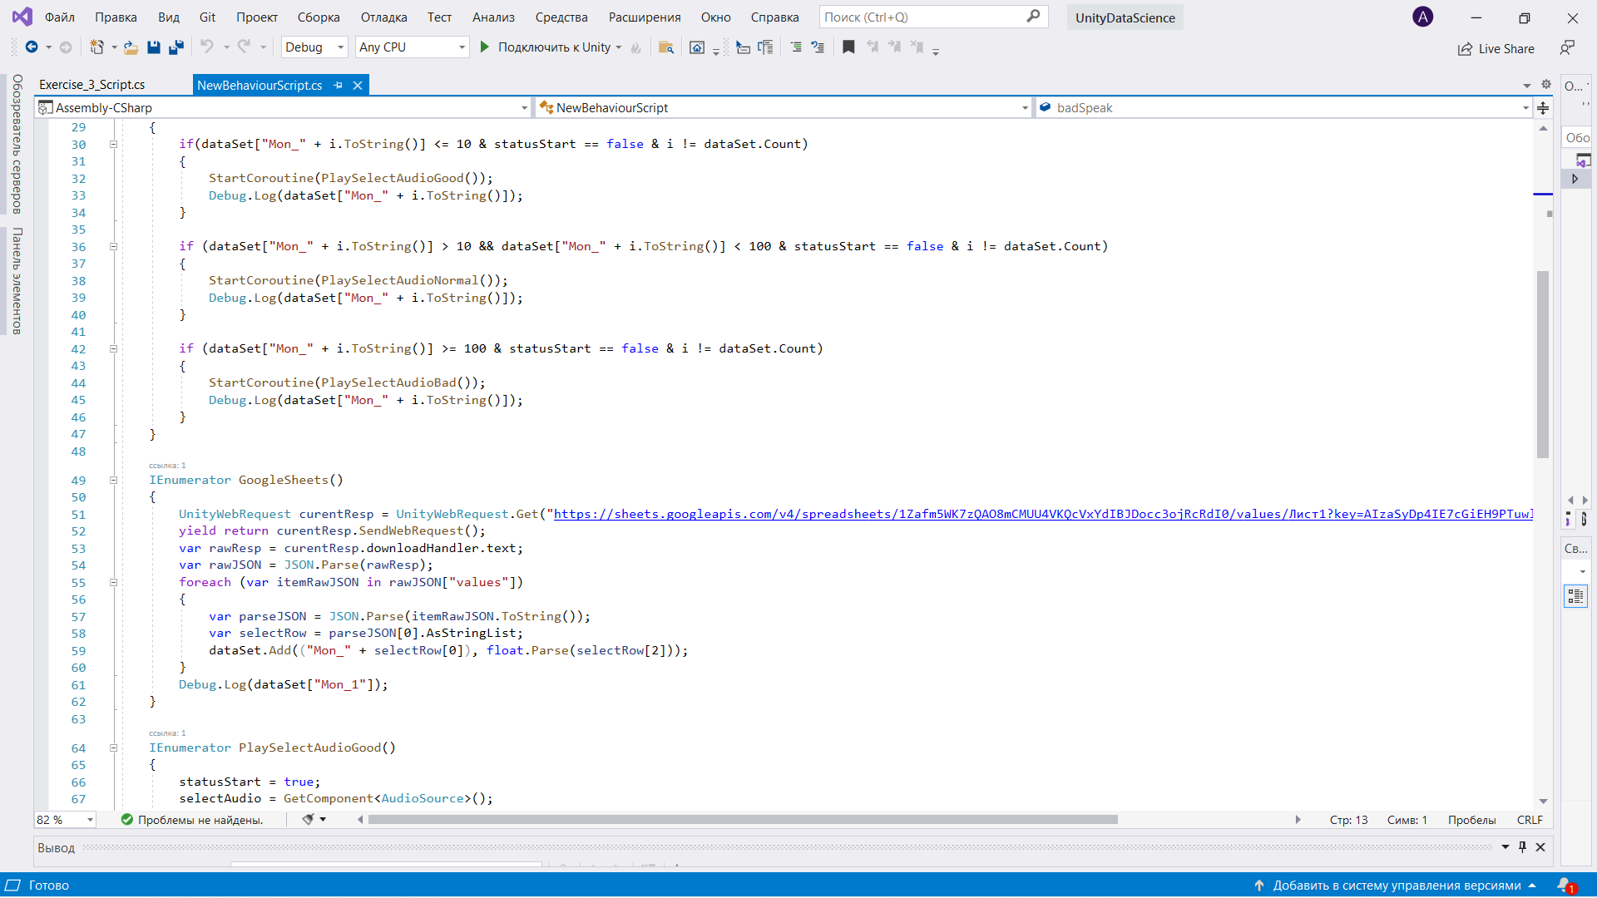Viewport: 1597px width, 898px height.
Task: Click the Save All icon
Action: [176, 47]
